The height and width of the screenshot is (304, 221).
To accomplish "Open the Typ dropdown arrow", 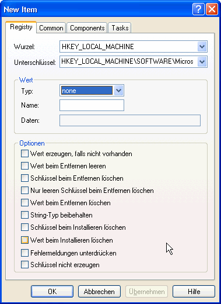I will click(118, 91).
